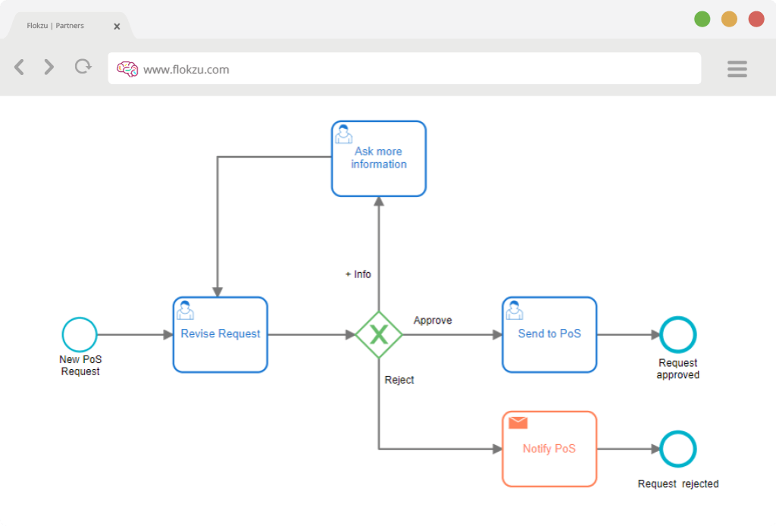This screenshot has height=526, width=776.
Task: Click the green window circle button
Action: point(702,19)
